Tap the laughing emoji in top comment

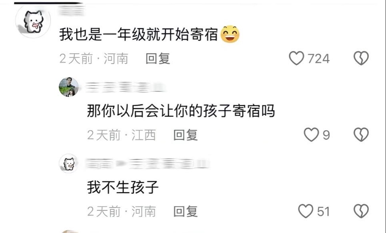coord(230,34)
